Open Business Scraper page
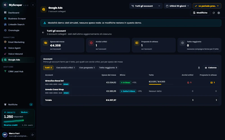 (18, 18)
